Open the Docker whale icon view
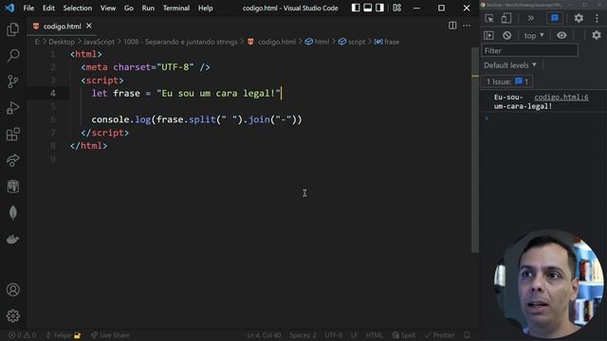This screenshot has width=607, height=341. point(12,239)
